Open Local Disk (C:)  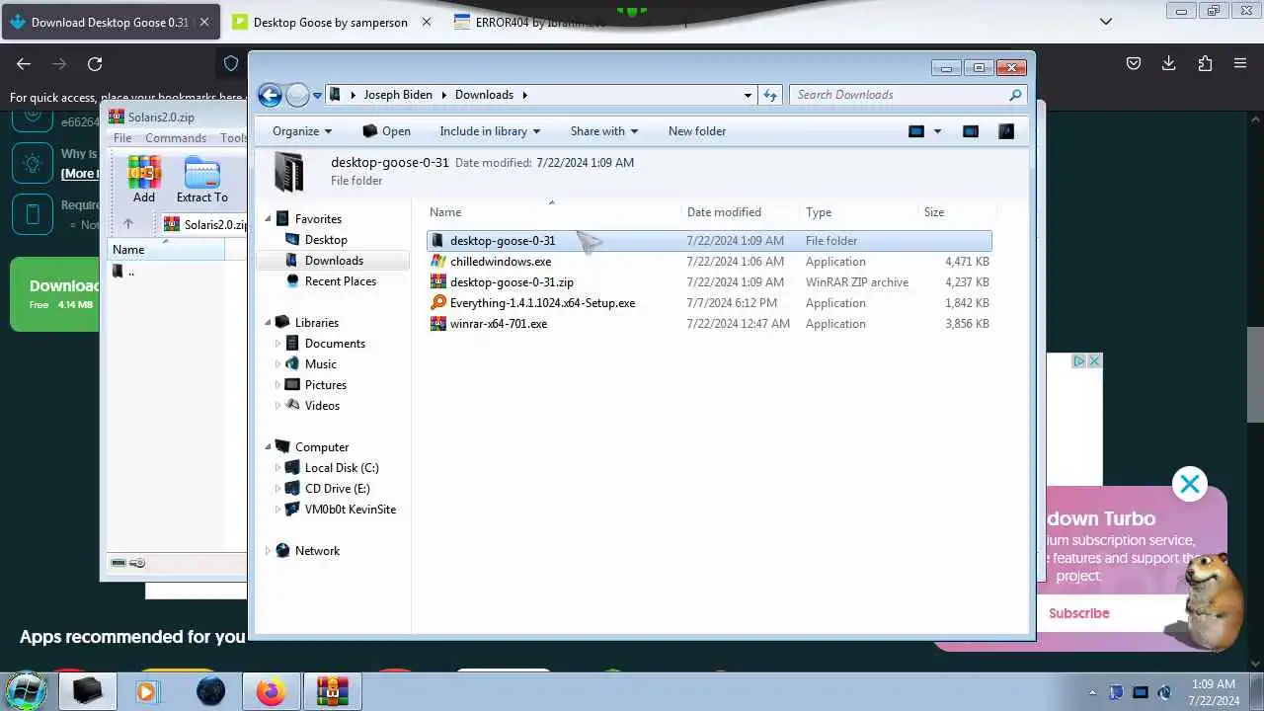pos(342,468)
